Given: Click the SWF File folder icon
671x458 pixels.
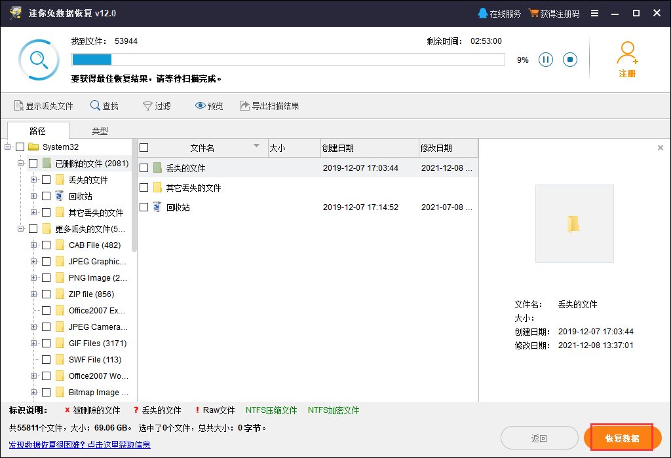Looking at the screenshot, I should pyautogui.click(x=60, y=360).
